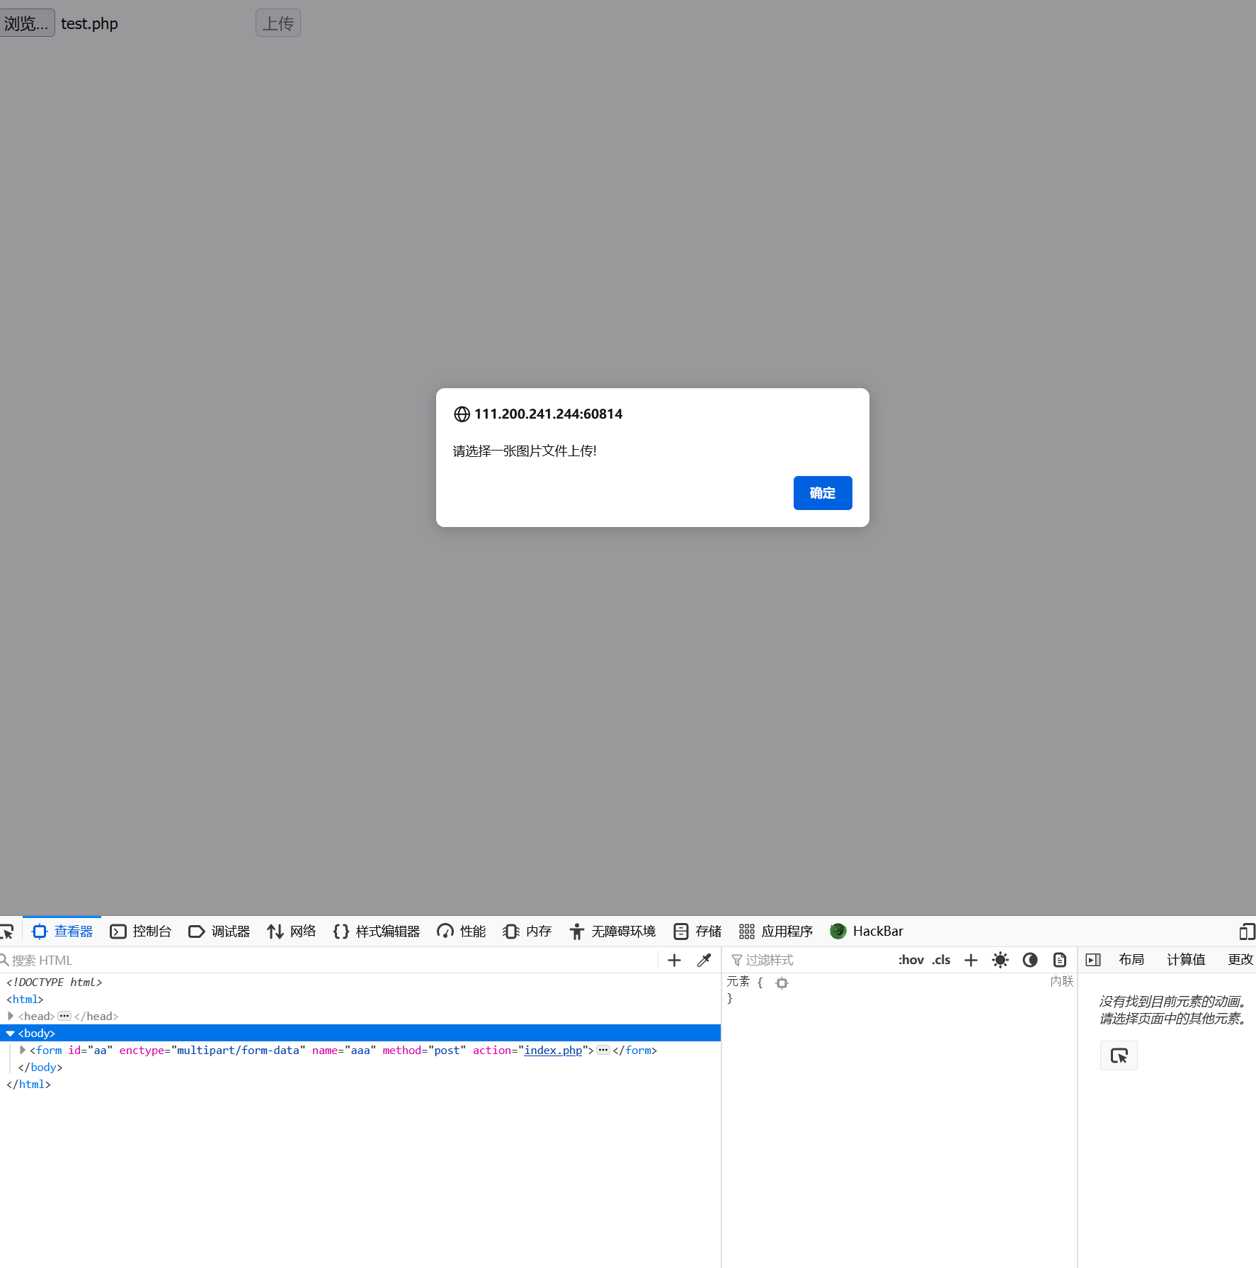The height and width of the screenshot is (1268, 1256).
Task: Create a new node with the inspector plus icon
Action: tap(673, 960)
